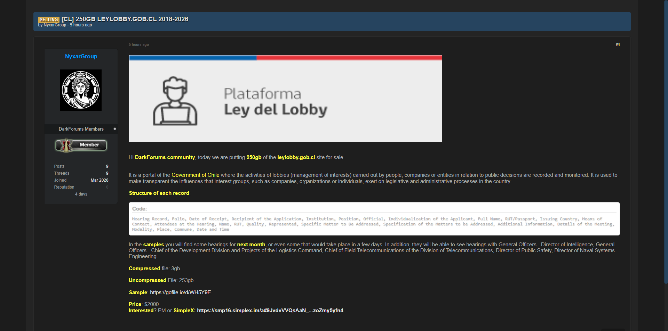This screenshot has height=331, width=668.
Task: Click the Plataforma Ley del Lobby banner image
Action: tap(285, 99)
